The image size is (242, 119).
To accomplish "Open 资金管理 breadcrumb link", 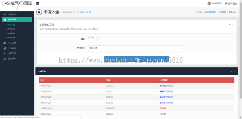I will 222,12.
